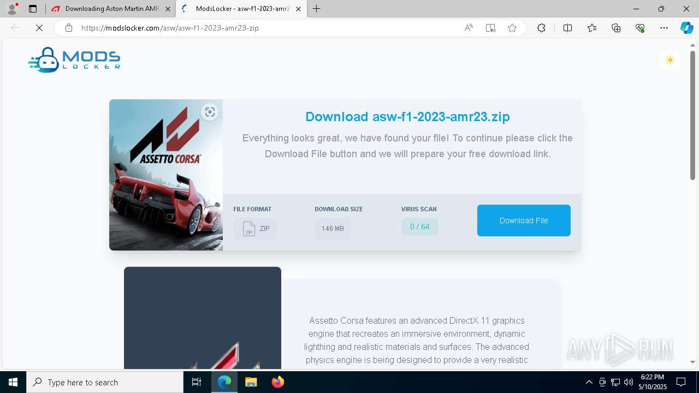The image size is (699, 393).
Task: Click the ModsLocker logo
Action: pyautogui.click(x=74, y=59)
